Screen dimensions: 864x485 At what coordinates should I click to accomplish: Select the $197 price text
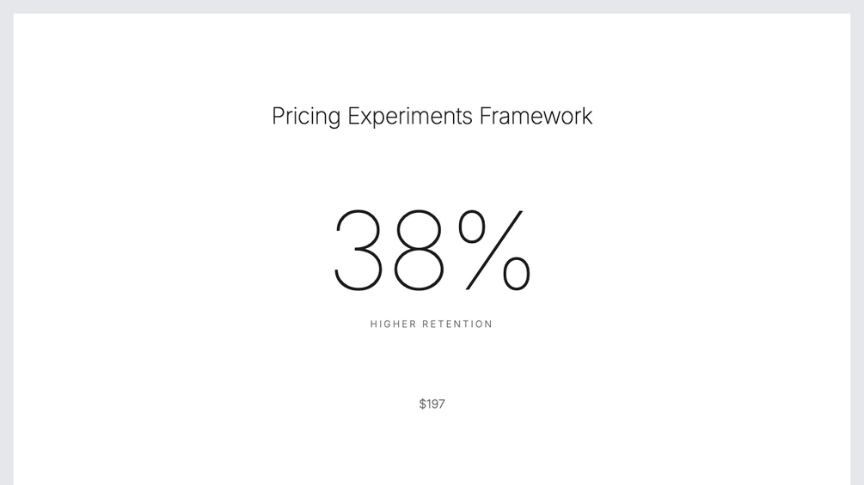click(x=432, y=404)
